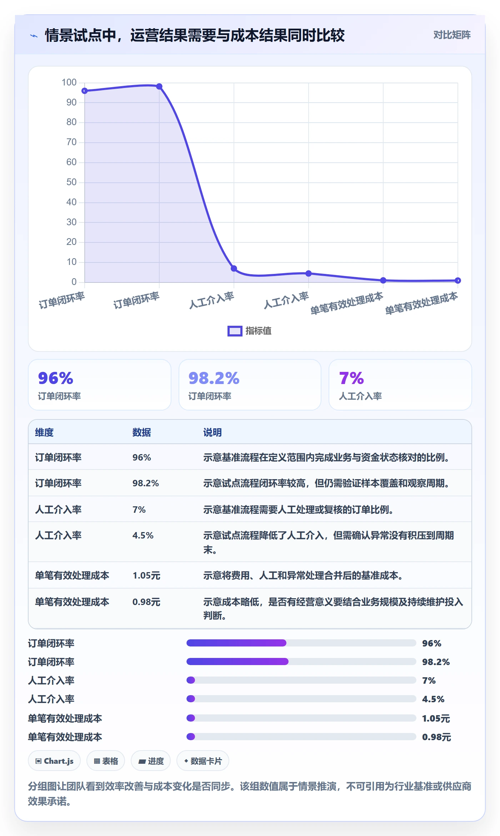Click the chart peak data point at 98.2
Image resolution: width=500 pixels, height=836 pixels.
[x=159, y=87]
